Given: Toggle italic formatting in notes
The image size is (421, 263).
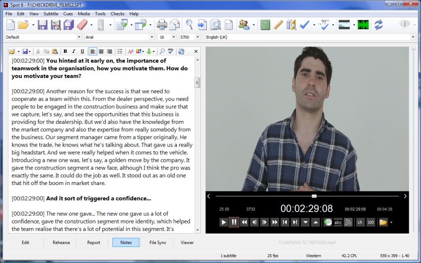Looking at the screenshot, I should pyautogui.click(x=74, y=51).
